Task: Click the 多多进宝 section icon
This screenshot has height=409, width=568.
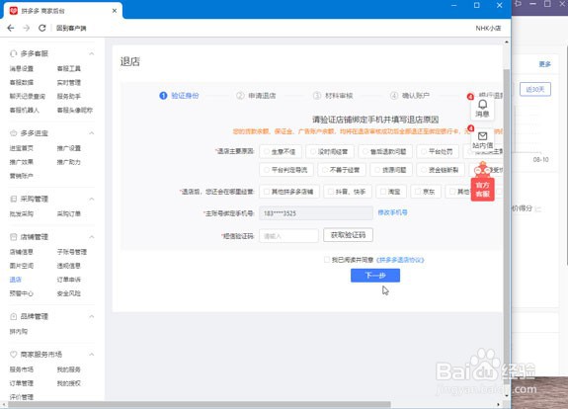Action: point(14,133)
